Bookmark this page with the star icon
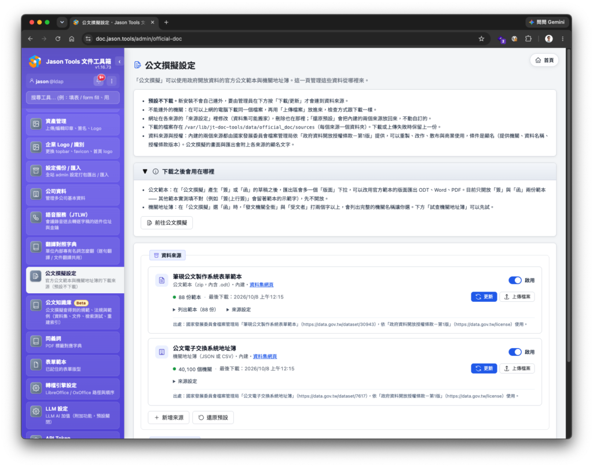 [481, 39]
